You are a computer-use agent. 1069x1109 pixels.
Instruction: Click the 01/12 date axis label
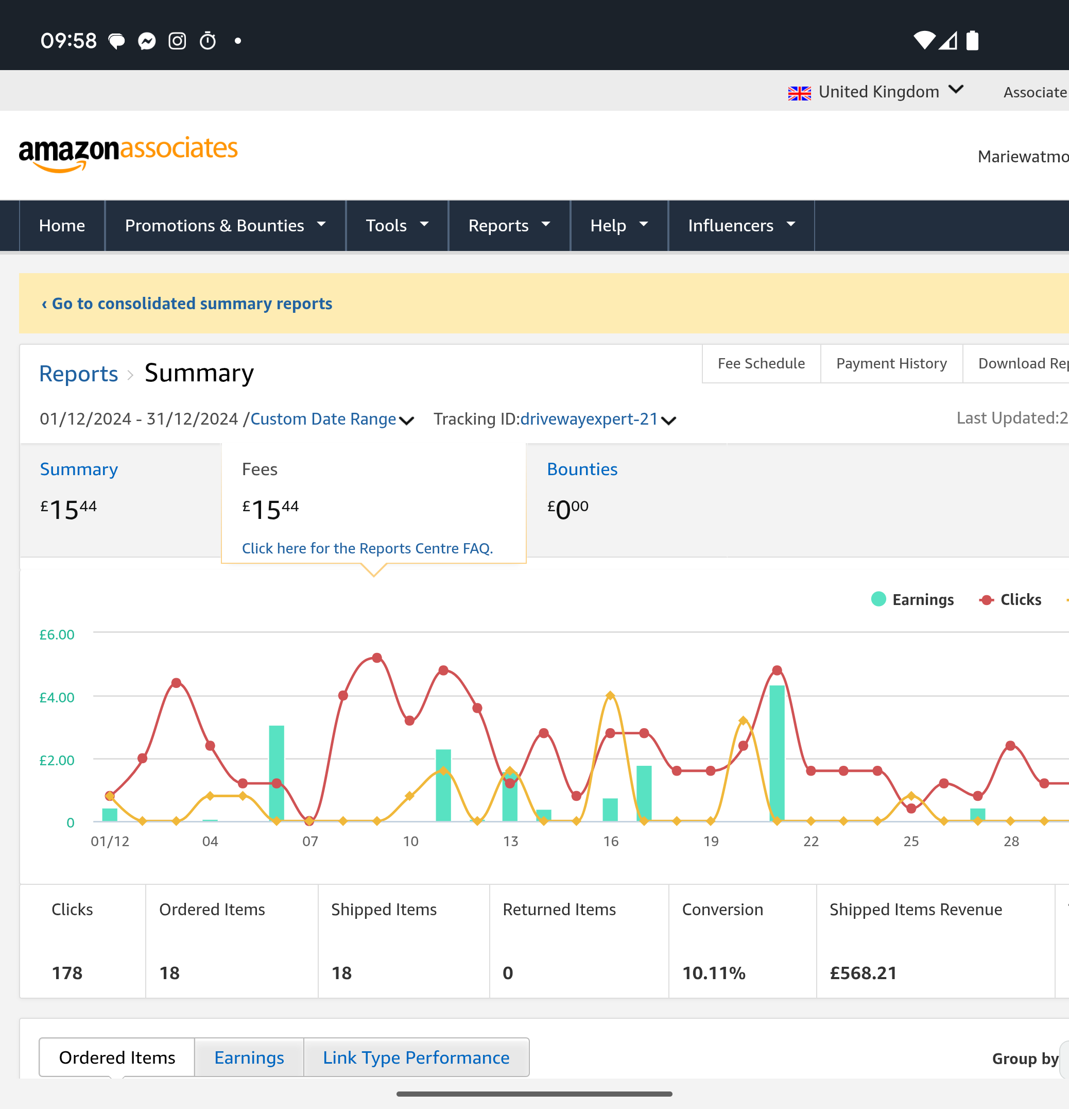coord(110,841)
